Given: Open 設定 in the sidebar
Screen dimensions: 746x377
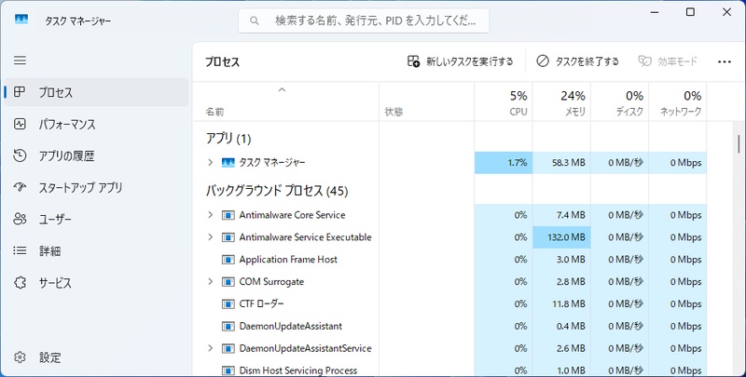Looking at the screenshot, I should (x=96, y=357).
